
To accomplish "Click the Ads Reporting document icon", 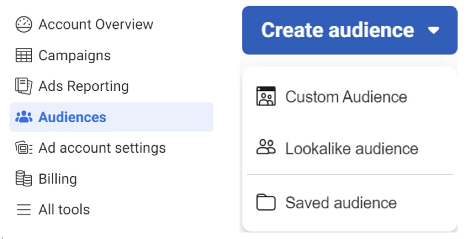I will [x=24, y=86].
